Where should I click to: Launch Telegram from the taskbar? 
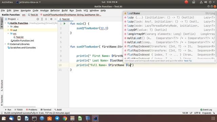coord(57,118)
